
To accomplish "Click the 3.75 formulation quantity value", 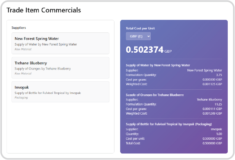I will coord(219,75).
